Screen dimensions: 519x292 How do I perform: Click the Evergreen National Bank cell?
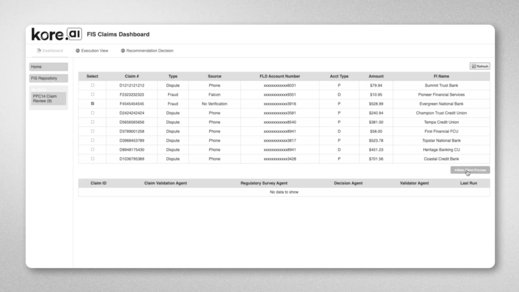point(441,104)
